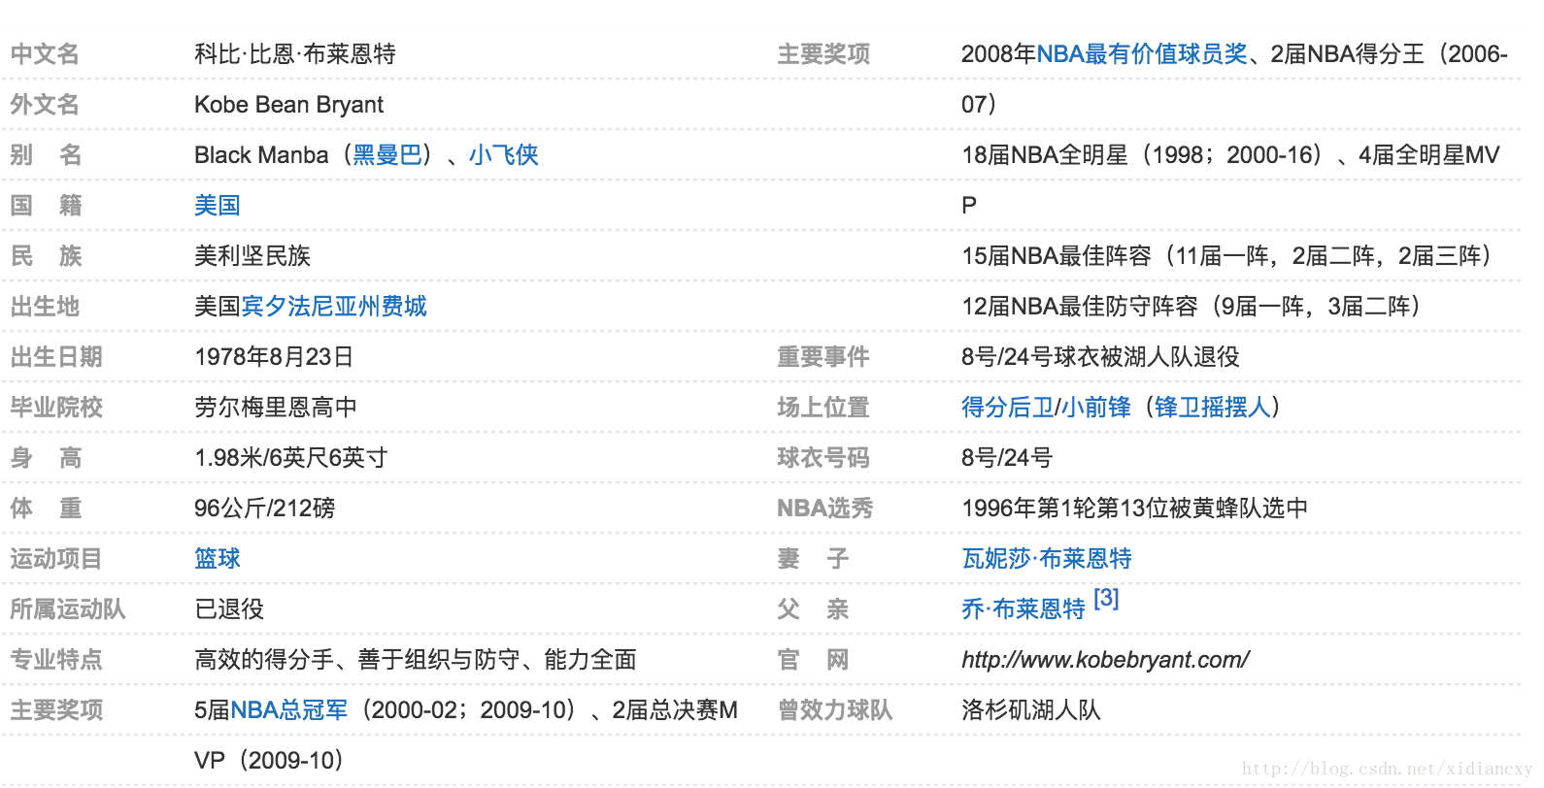
Task: Click the ethnicity value 美利坚民族
Action: tap(252, 256)
